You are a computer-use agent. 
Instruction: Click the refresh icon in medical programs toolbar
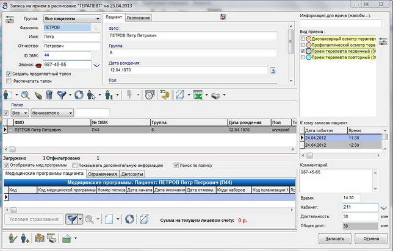click(x=129, y=219)
